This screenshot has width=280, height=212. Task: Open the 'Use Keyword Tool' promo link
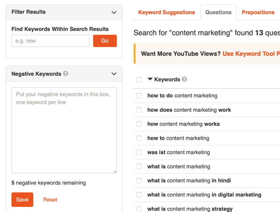click(x=251, y=54)
